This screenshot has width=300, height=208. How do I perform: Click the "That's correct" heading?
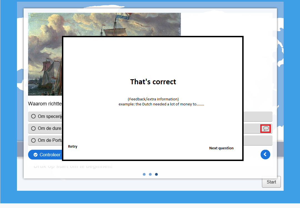(153, 82)
